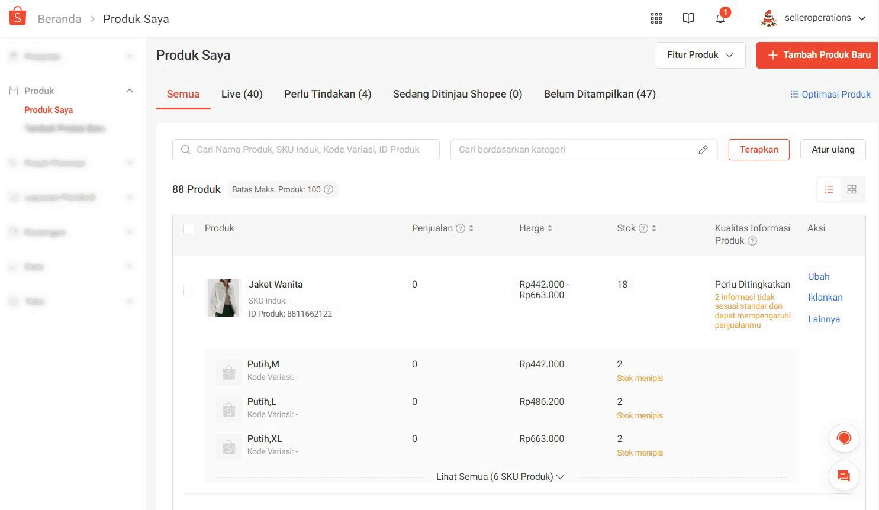This screenshot has height=510, width=879.
Task: Open the Perlu Tindakan (4) tab
Action: point(327,94)
